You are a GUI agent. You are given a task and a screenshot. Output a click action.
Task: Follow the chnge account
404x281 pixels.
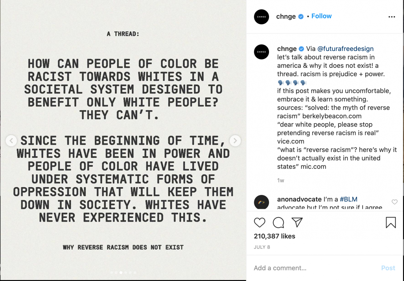[321, 16]
